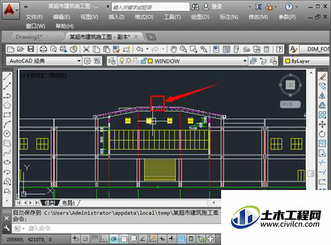Open the 修改(M) menu
The height and width of the screenshot is (245, 331).
point(258,17)
